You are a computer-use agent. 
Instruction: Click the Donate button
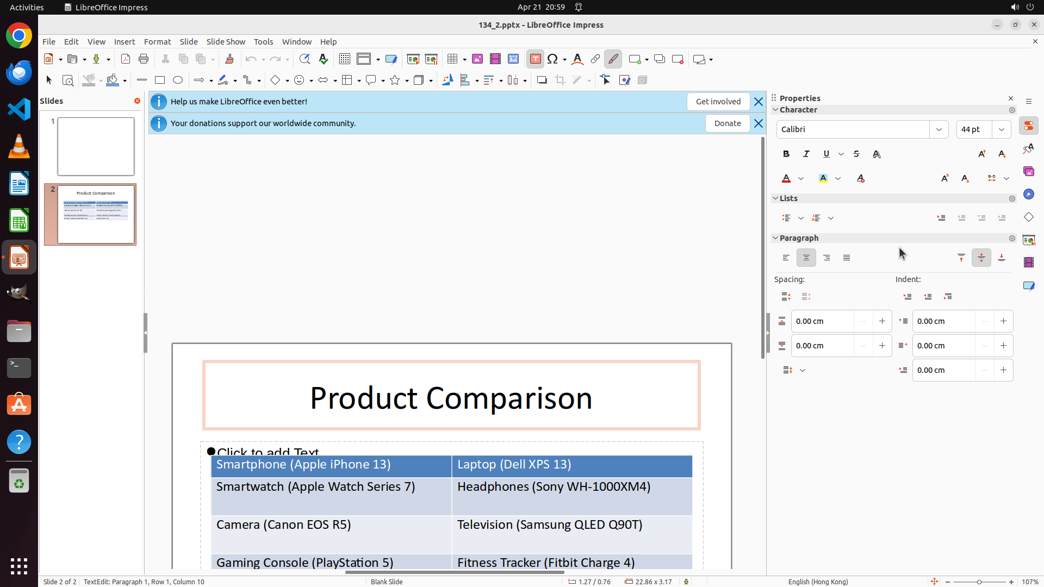727,123
